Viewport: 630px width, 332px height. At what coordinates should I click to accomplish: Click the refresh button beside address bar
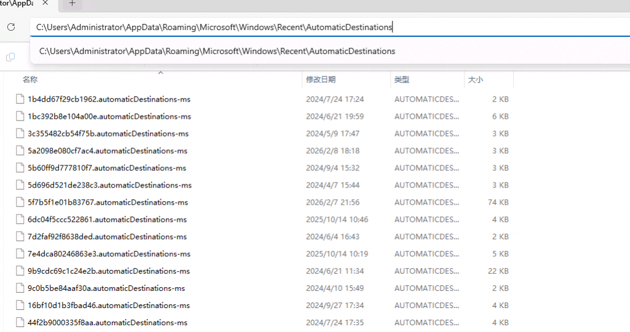pyautogui.click(x=11, y=27)
